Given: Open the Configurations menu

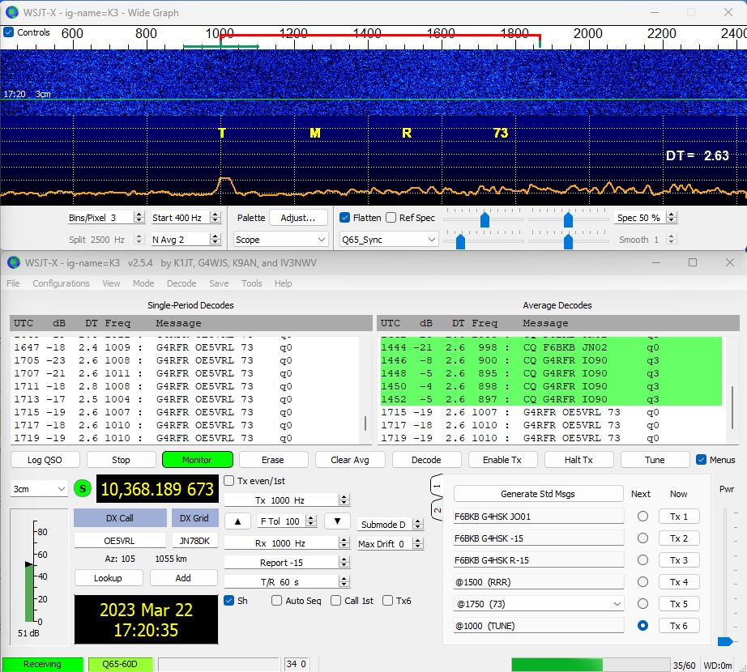Looking at the screenshot, I should pos(61,283).
